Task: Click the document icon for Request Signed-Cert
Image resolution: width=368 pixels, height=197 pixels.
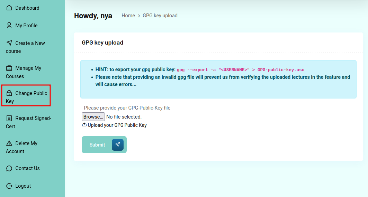Action: tap(9, 118)
